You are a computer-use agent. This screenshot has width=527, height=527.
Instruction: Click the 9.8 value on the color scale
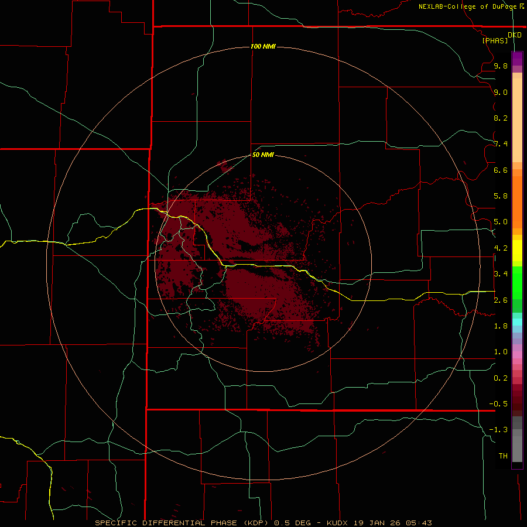[x=501, y=66]
